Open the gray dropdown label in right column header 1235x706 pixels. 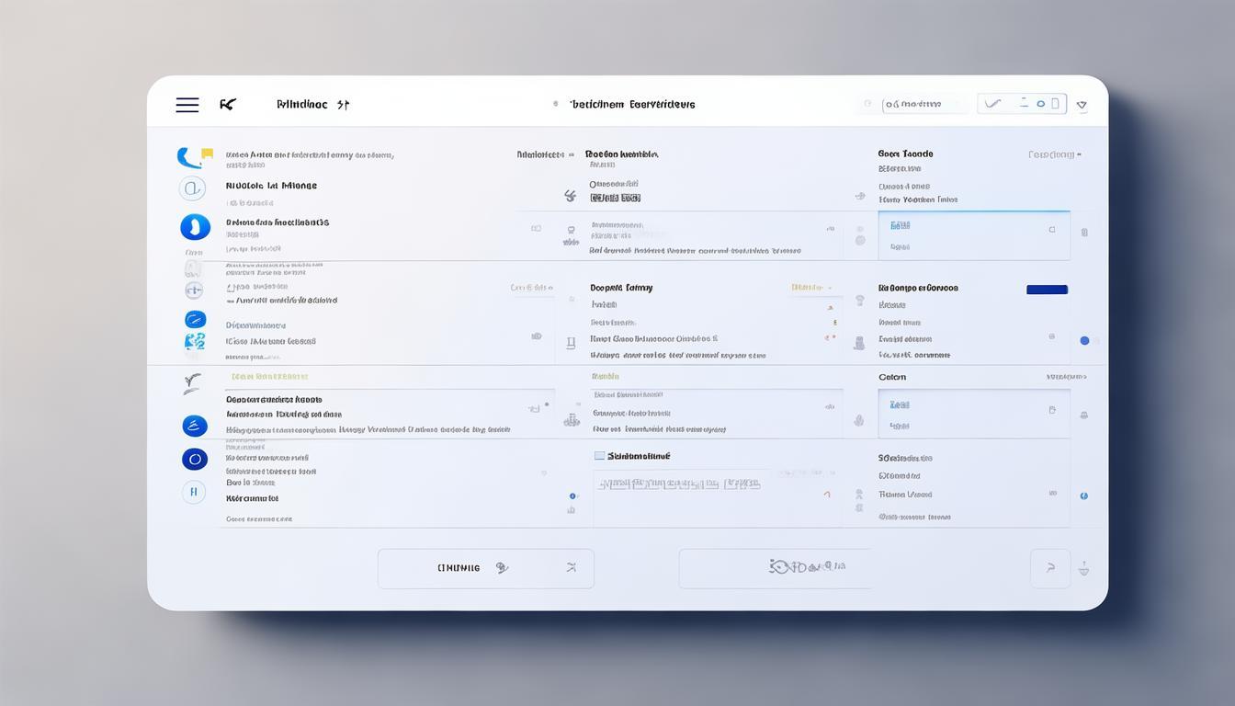tap(1054, 155)
